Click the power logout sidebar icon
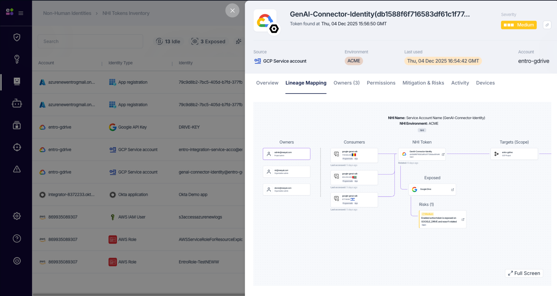 [17, 261]
